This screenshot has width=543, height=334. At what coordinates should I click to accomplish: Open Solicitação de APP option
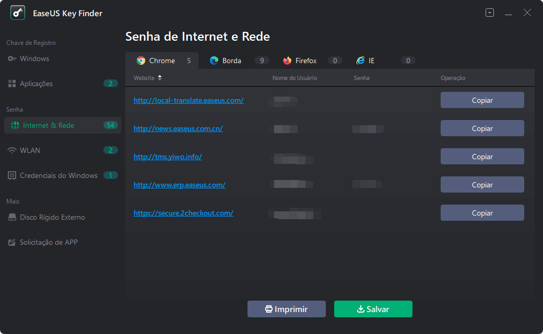63,242
